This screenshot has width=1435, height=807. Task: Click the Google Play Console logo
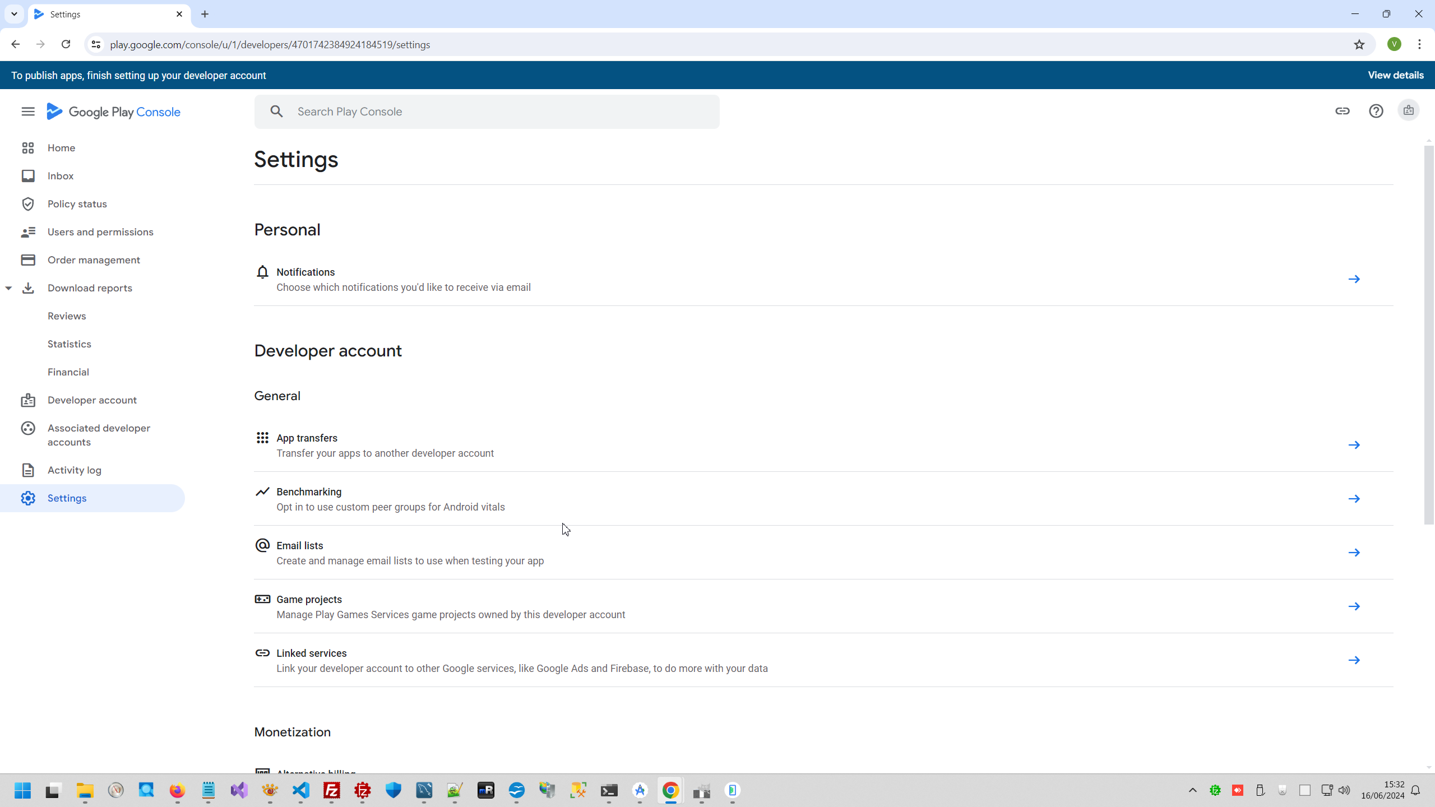click(x=114, y=112)
